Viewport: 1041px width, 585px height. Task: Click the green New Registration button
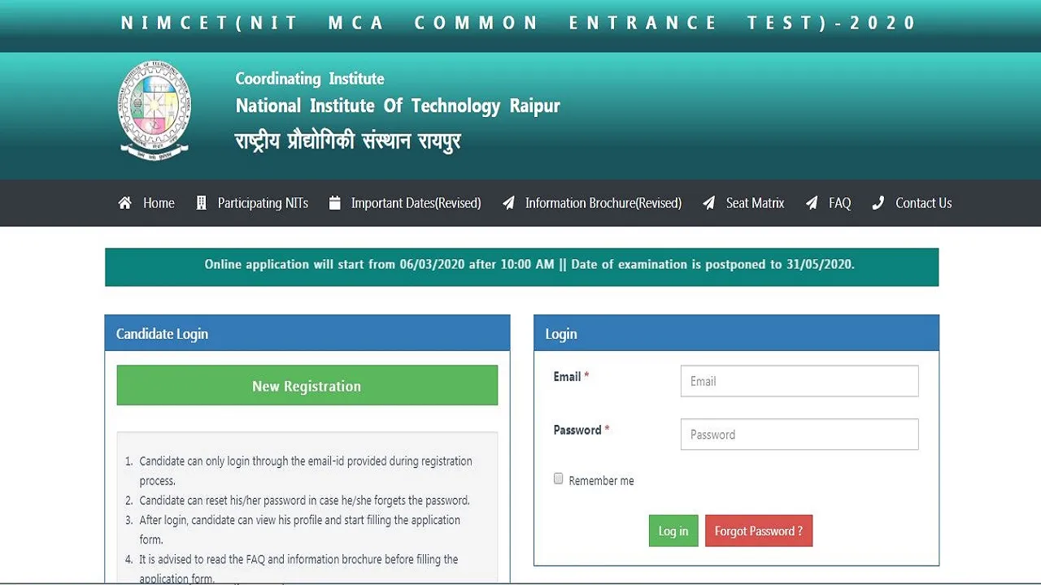coord(307,385)
